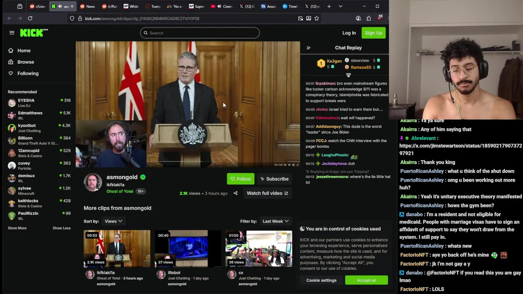Collapse recommended list with Show Less

coord(62,228)
